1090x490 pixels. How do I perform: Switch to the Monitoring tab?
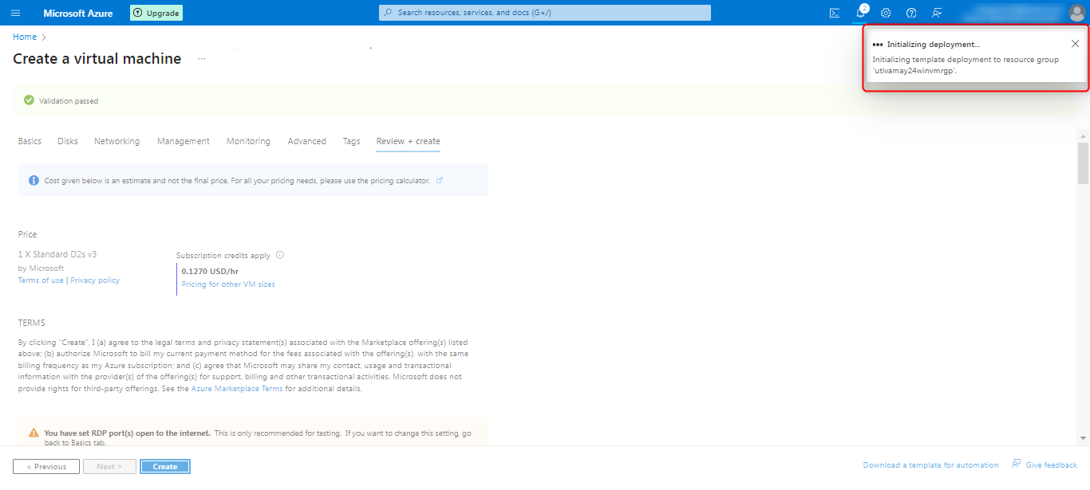pyautogui.click(x=248, y=141)
